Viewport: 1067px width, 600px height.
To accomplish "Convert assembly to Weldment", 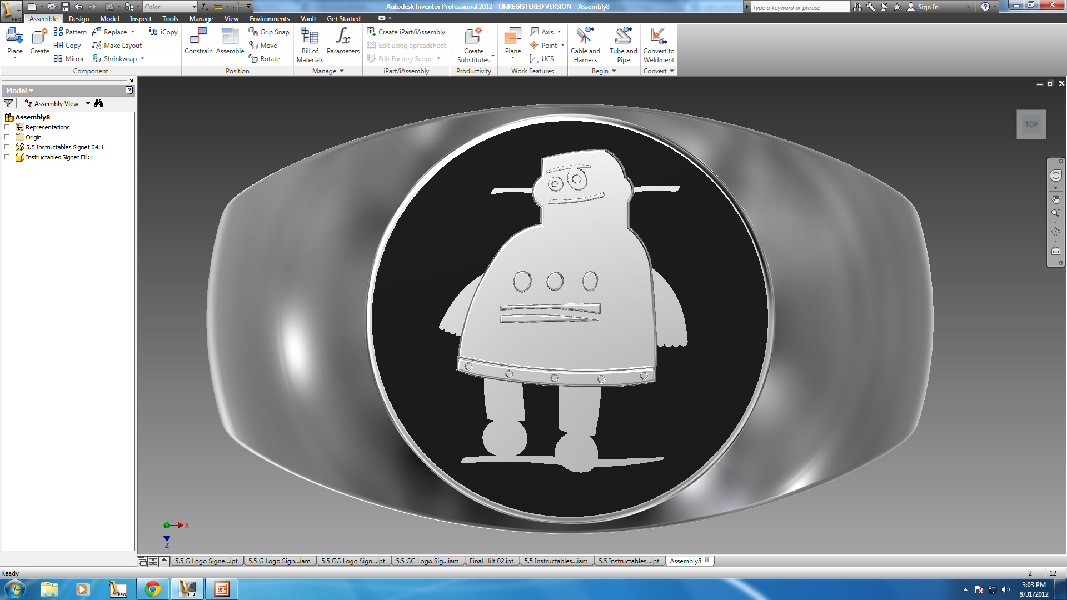I will [659, 44].
